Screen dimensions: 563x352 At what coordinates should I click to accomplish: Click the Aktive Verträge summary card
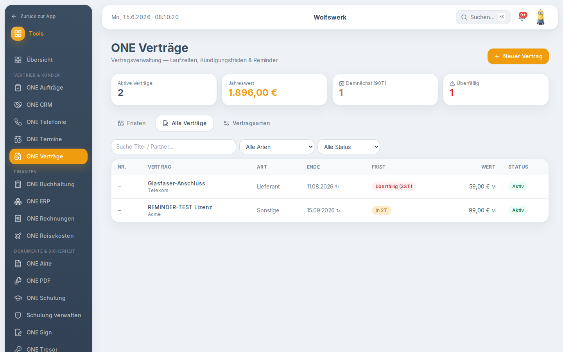pos(164,90)
